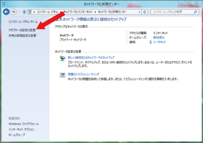Click 新しい接続またはネットワークのセットアップ link

click(91, 57)
